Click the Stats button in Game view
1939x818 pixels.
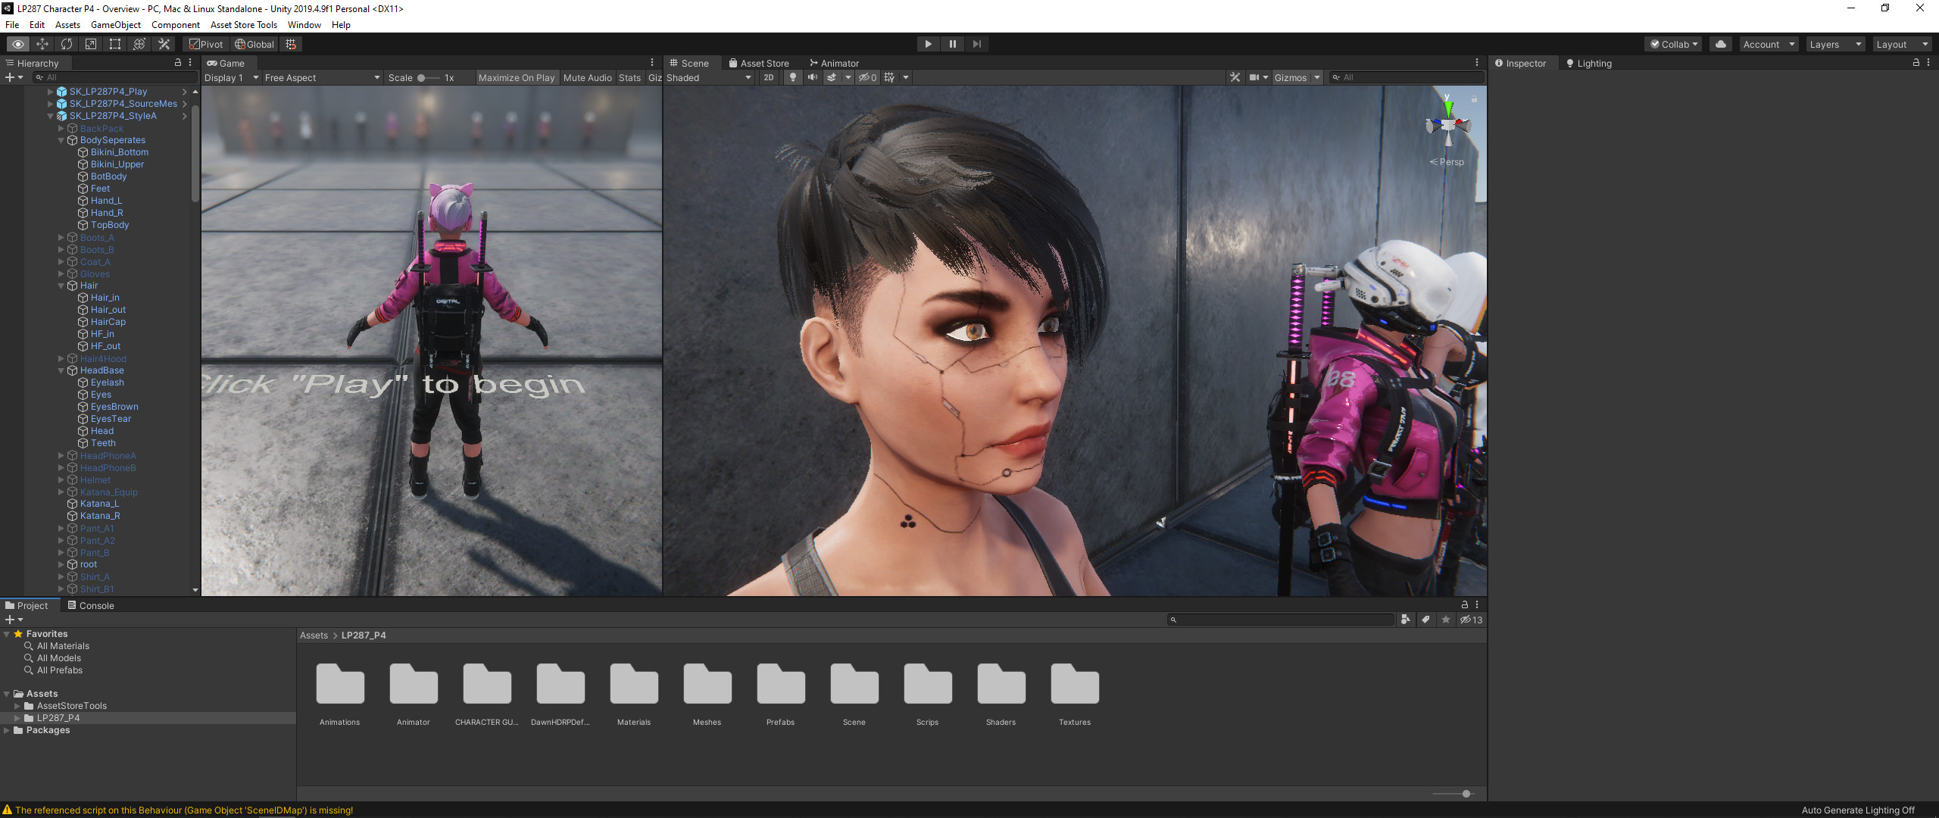[629, 77]
